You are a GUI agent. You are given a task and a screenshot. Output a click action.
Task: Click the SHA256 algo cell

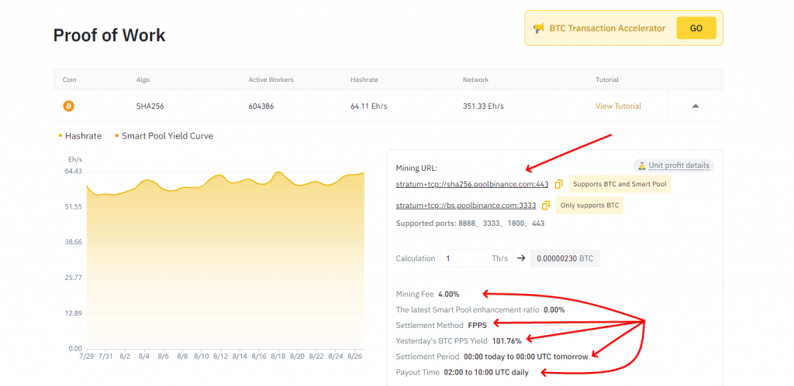pyautogui.click(x=149, y=106)
